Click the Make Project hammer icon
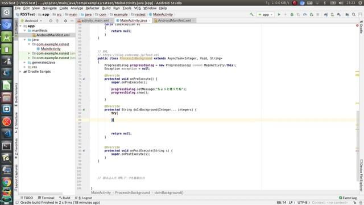 (x=251, y=14)
